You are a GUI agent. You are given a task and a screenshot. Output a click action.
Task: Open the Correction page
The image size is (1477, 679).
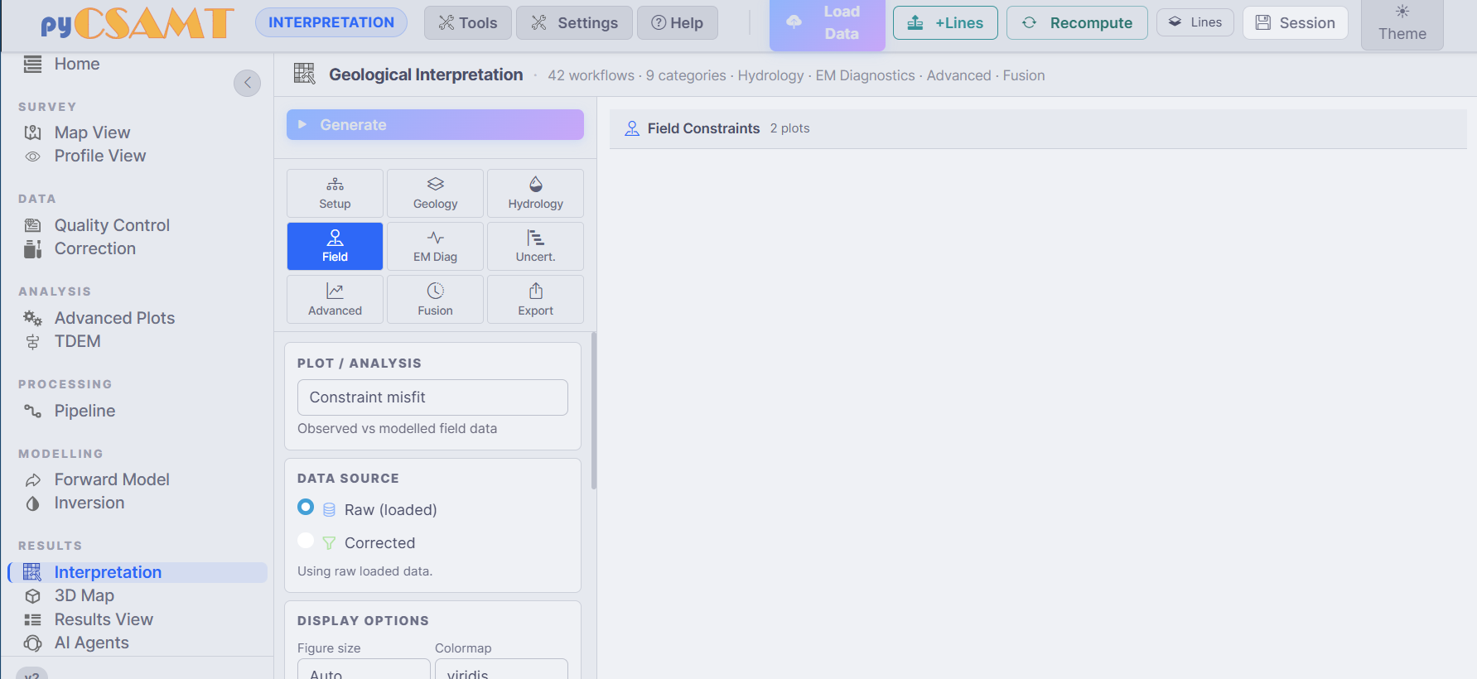80,248
